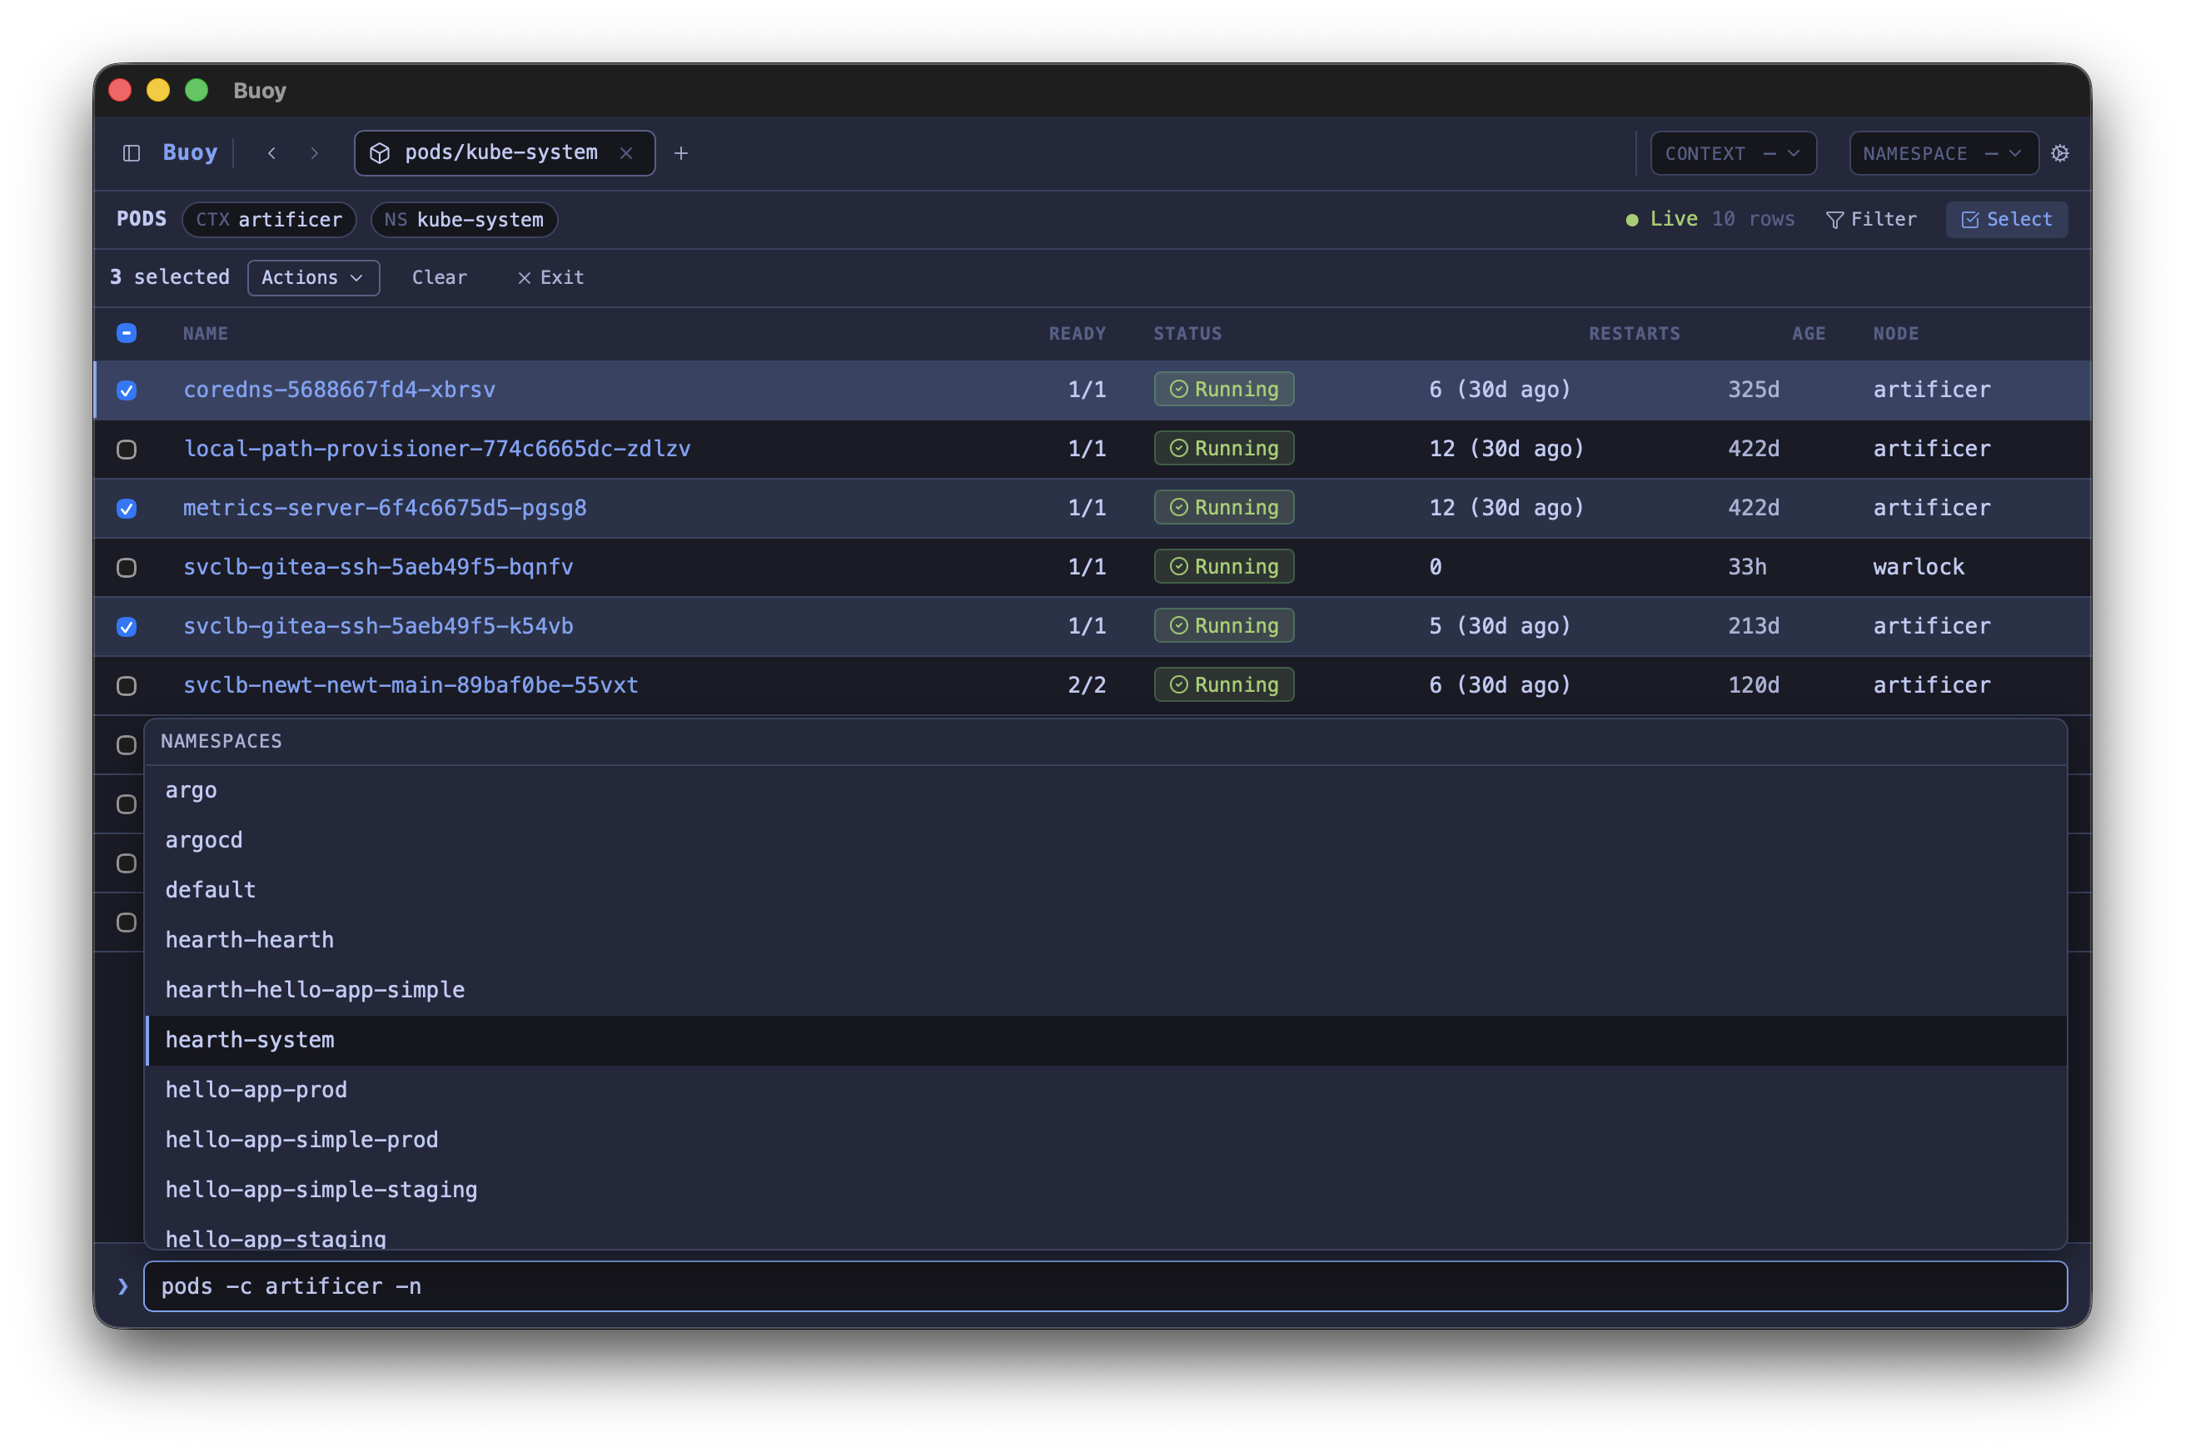
Task: Open the NAMESPACE dropdown
Action: [1943, 153]
